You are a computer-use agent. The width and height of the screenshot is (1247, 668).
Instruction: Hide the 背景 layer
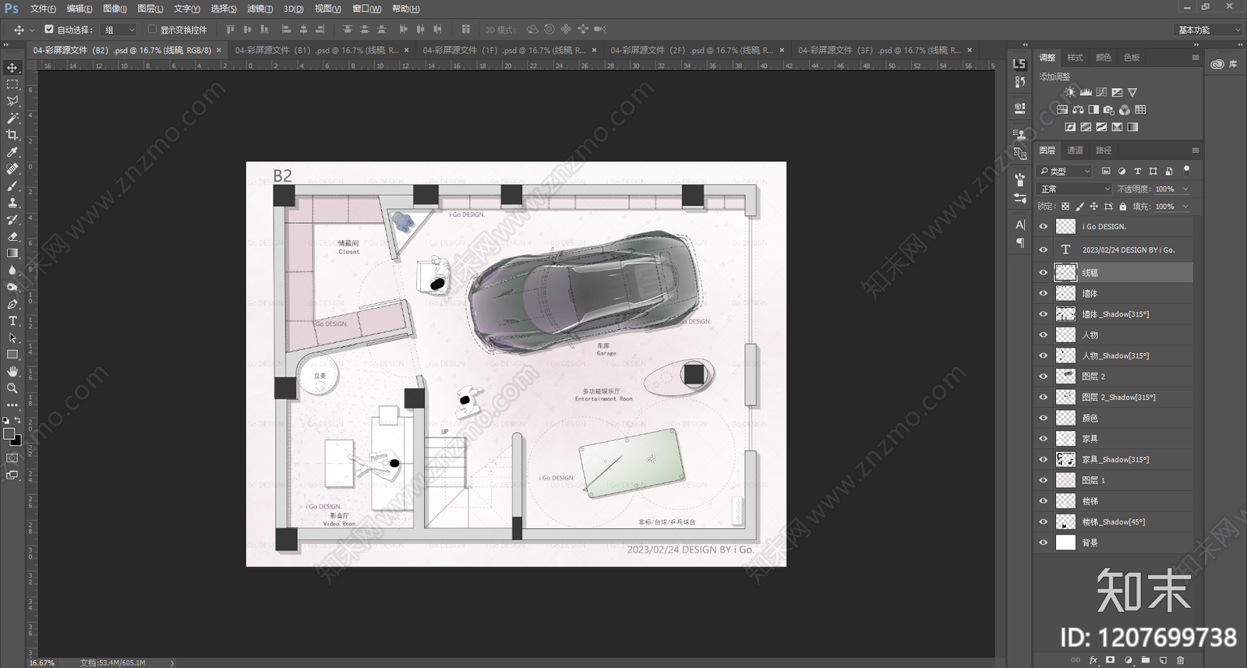click(1044, 543)
